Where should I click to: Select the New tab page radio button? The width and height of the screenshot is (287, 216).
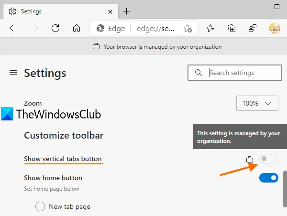[x=40, y=206]
